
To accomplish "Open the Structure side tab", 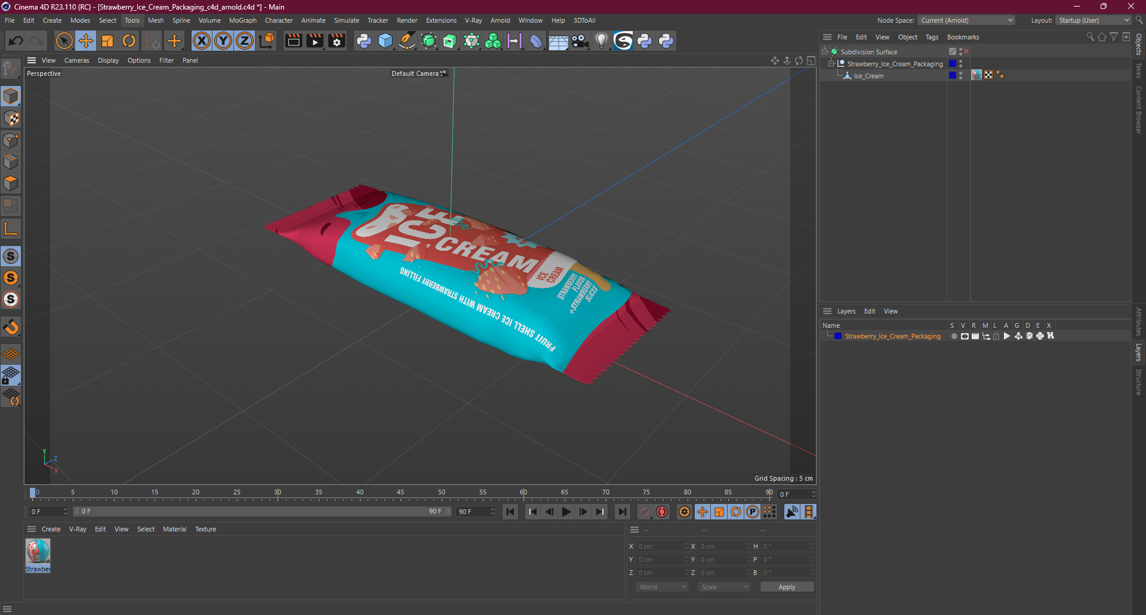I will point(1139,382).
